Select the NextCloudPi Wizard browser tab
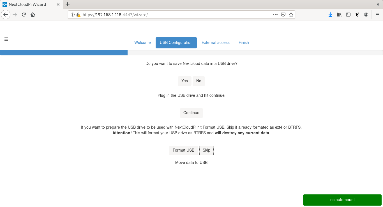This screenshot has height=207, width=383. point(32,4)
